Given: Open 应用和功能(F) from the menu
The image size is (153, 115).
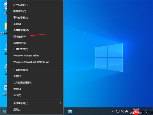Looking at the screenshot, I should tap(35, 5).
